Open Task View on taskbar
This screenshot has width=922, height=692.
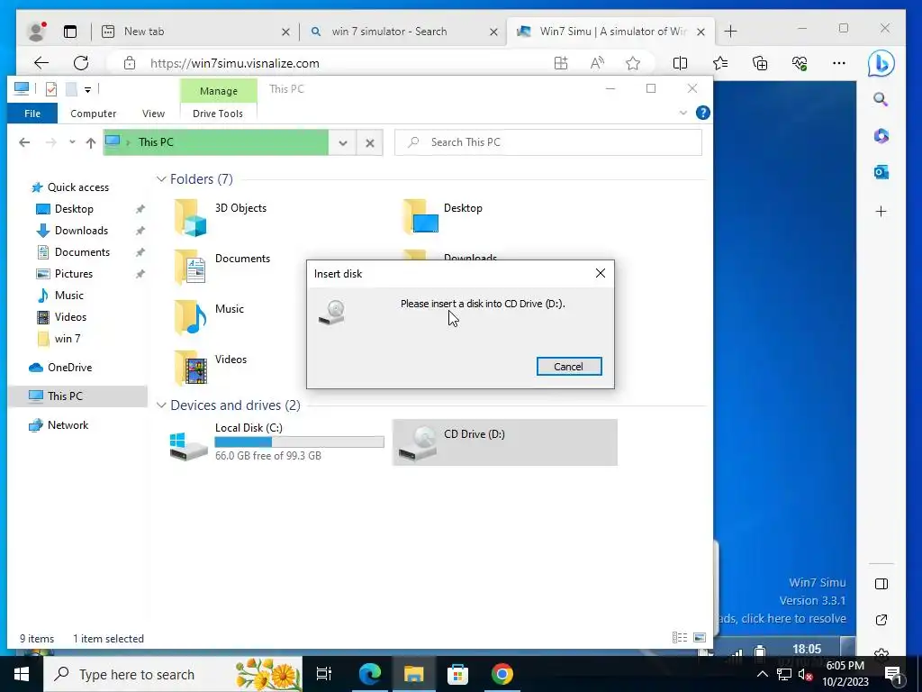click(x=324, y=674)
